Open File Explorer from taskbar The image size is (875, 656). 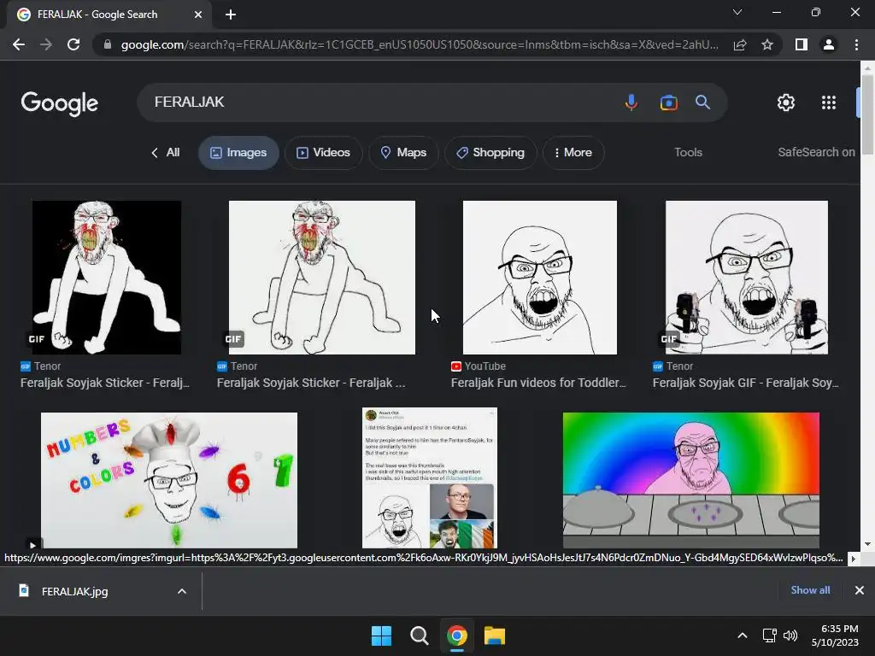pos(495,635)
